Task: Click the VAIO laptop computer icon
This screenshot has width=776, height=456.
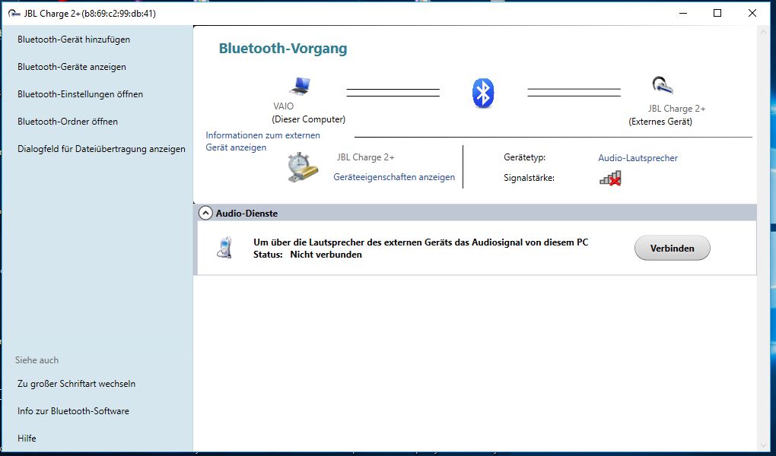Action: (300, 86)
